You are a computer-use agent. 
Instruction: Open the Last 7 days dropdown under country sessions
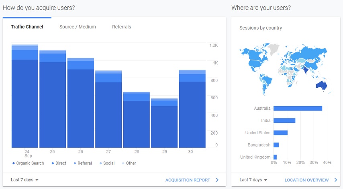click(x=253, y=180)
